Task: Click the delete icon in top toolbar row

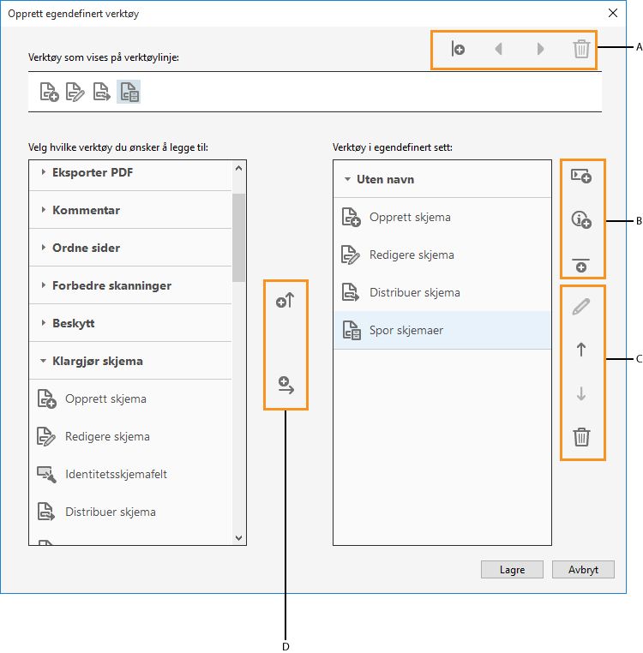Action: coord(581,49)
